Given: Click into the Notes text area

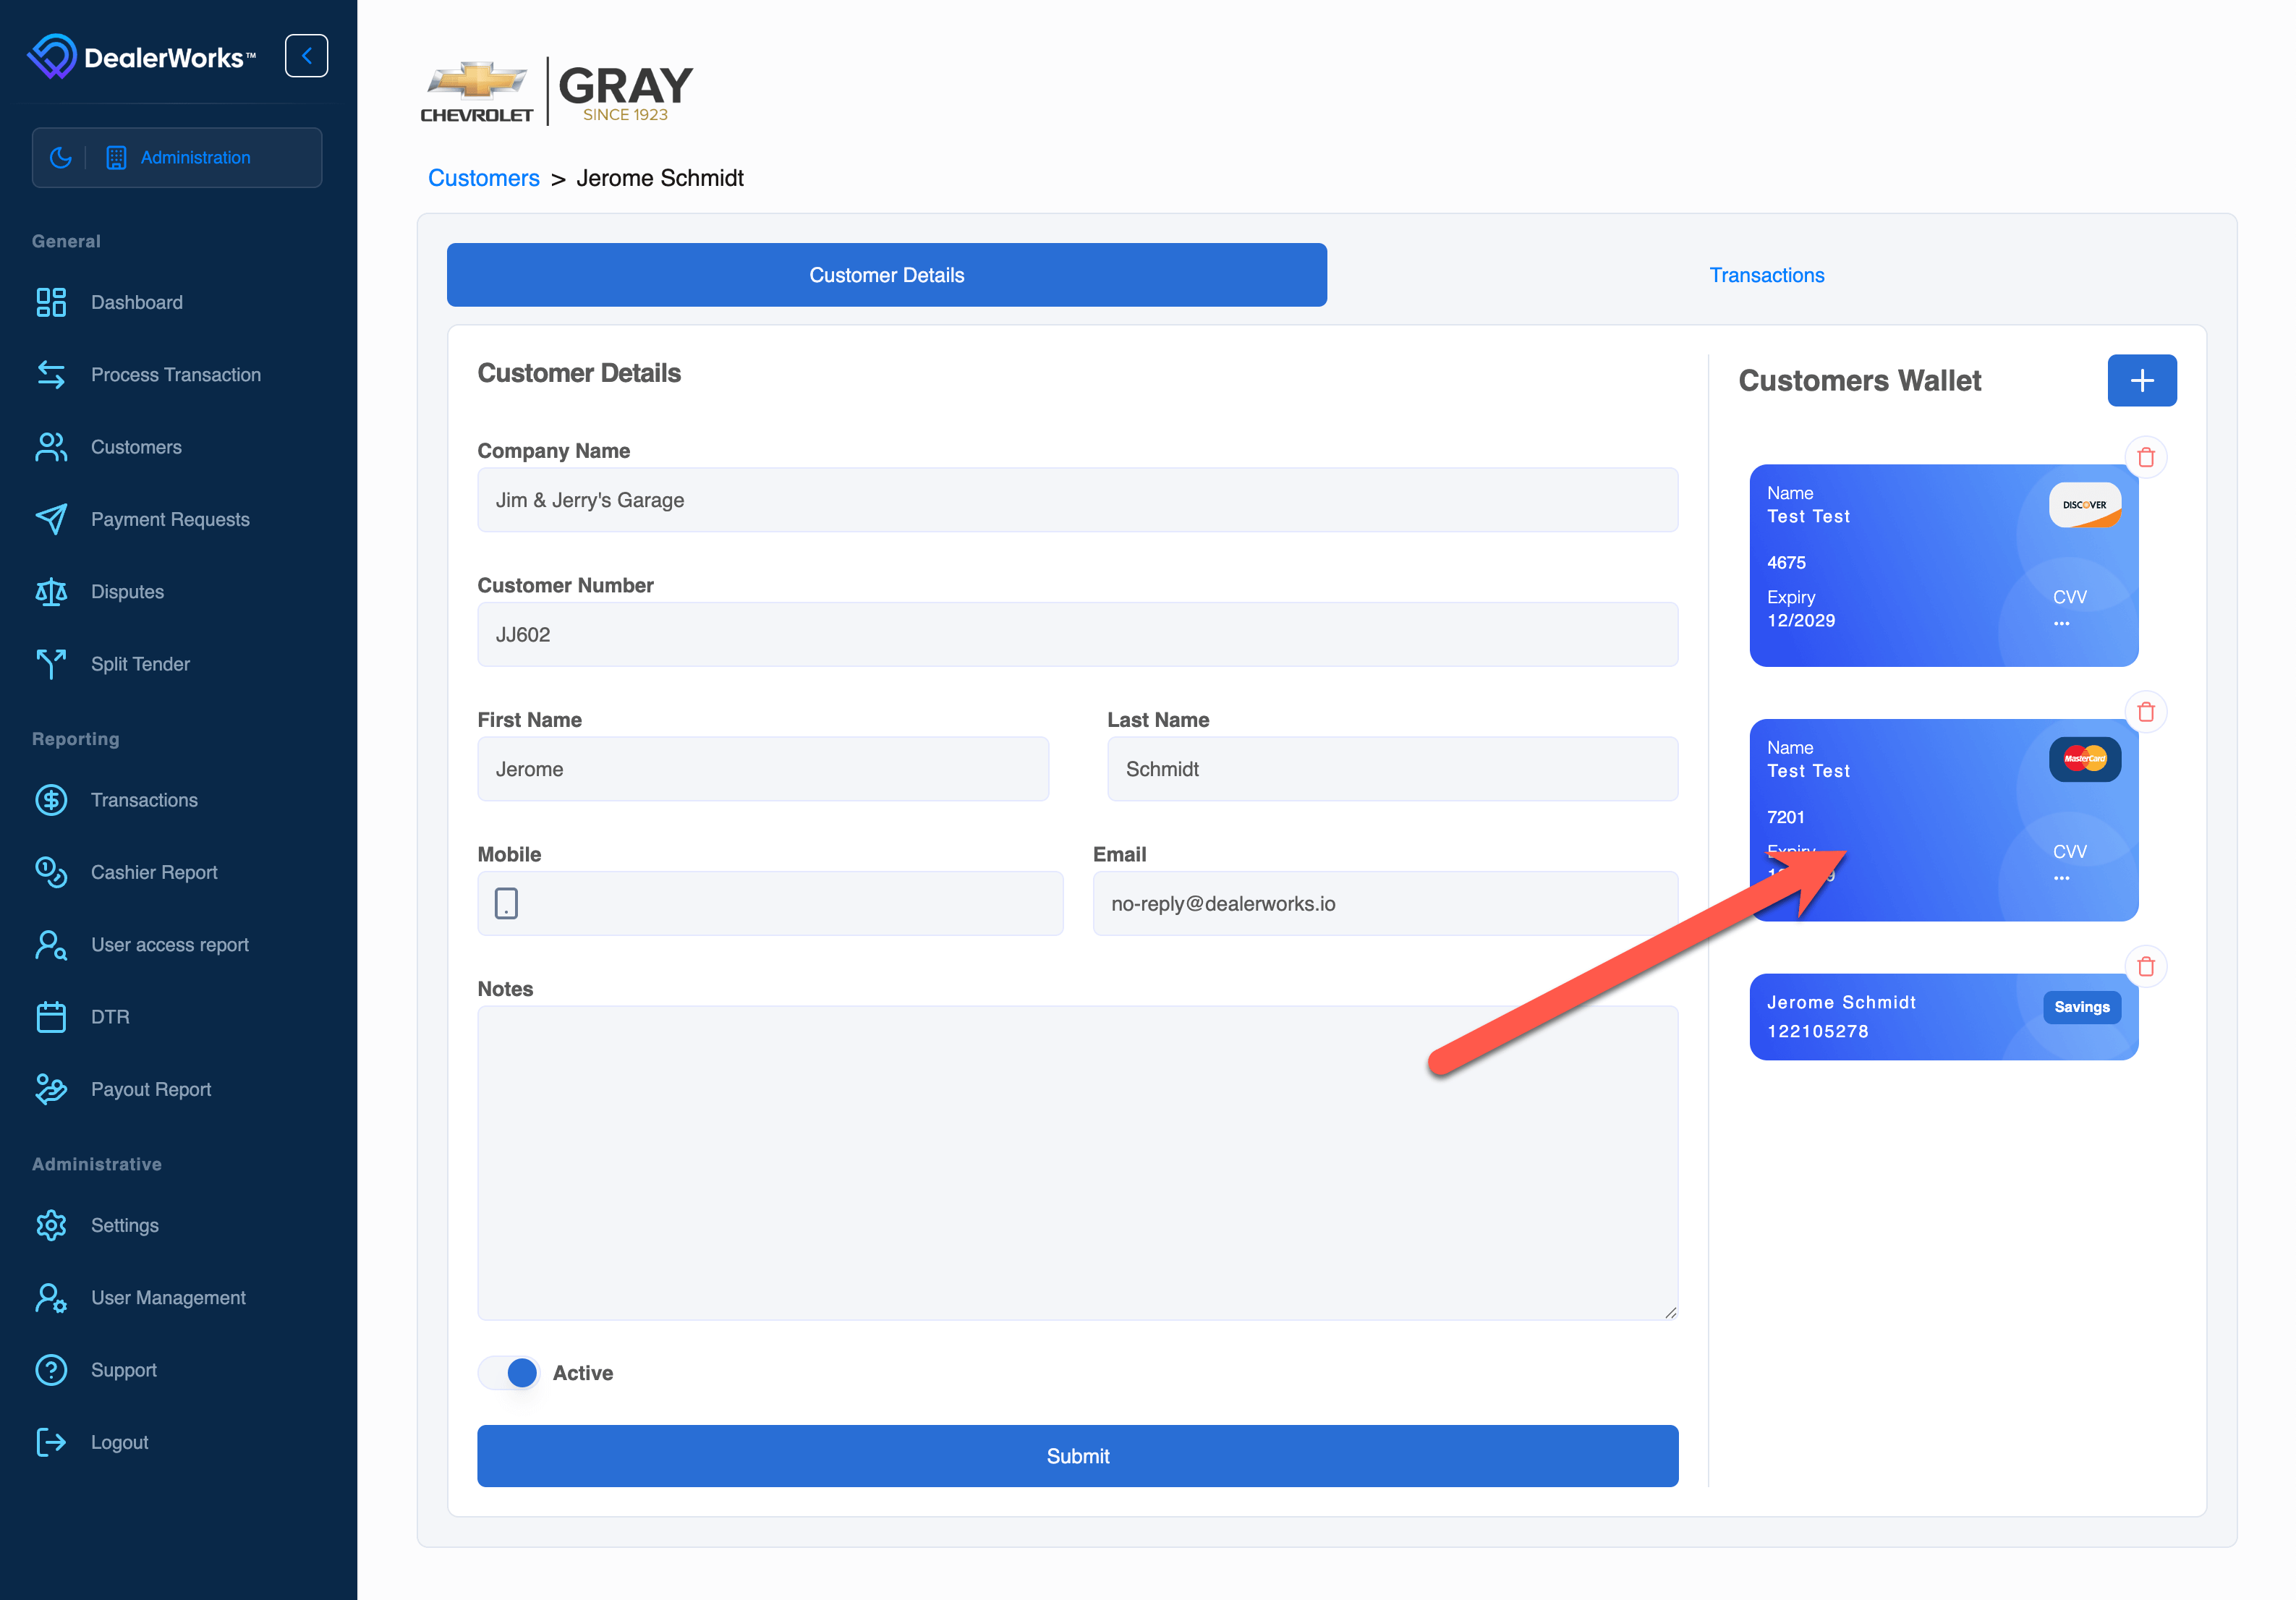Looking at the screenshot, I should pos(1077,1162).
